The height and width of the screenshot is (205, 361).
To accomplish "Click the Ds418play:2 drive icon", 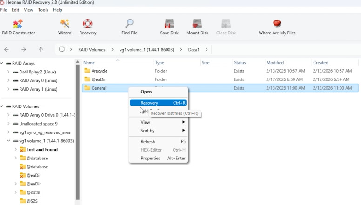I will point(16,72).
